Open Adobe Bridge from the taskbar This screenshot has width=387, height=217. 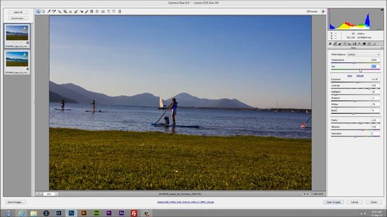[x=83, y=213]
